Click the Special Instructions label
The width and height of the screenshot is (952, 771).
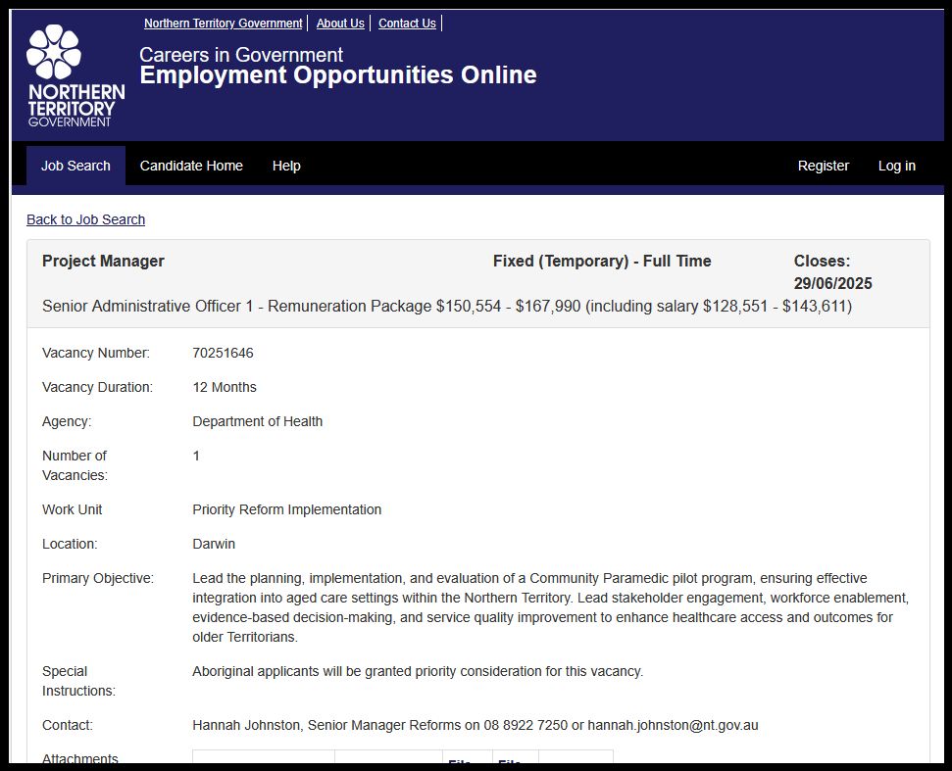tap(78, 681)
